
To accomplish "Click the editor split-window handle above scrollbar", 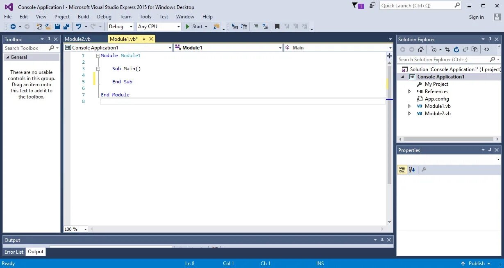I will coord(389,56).
